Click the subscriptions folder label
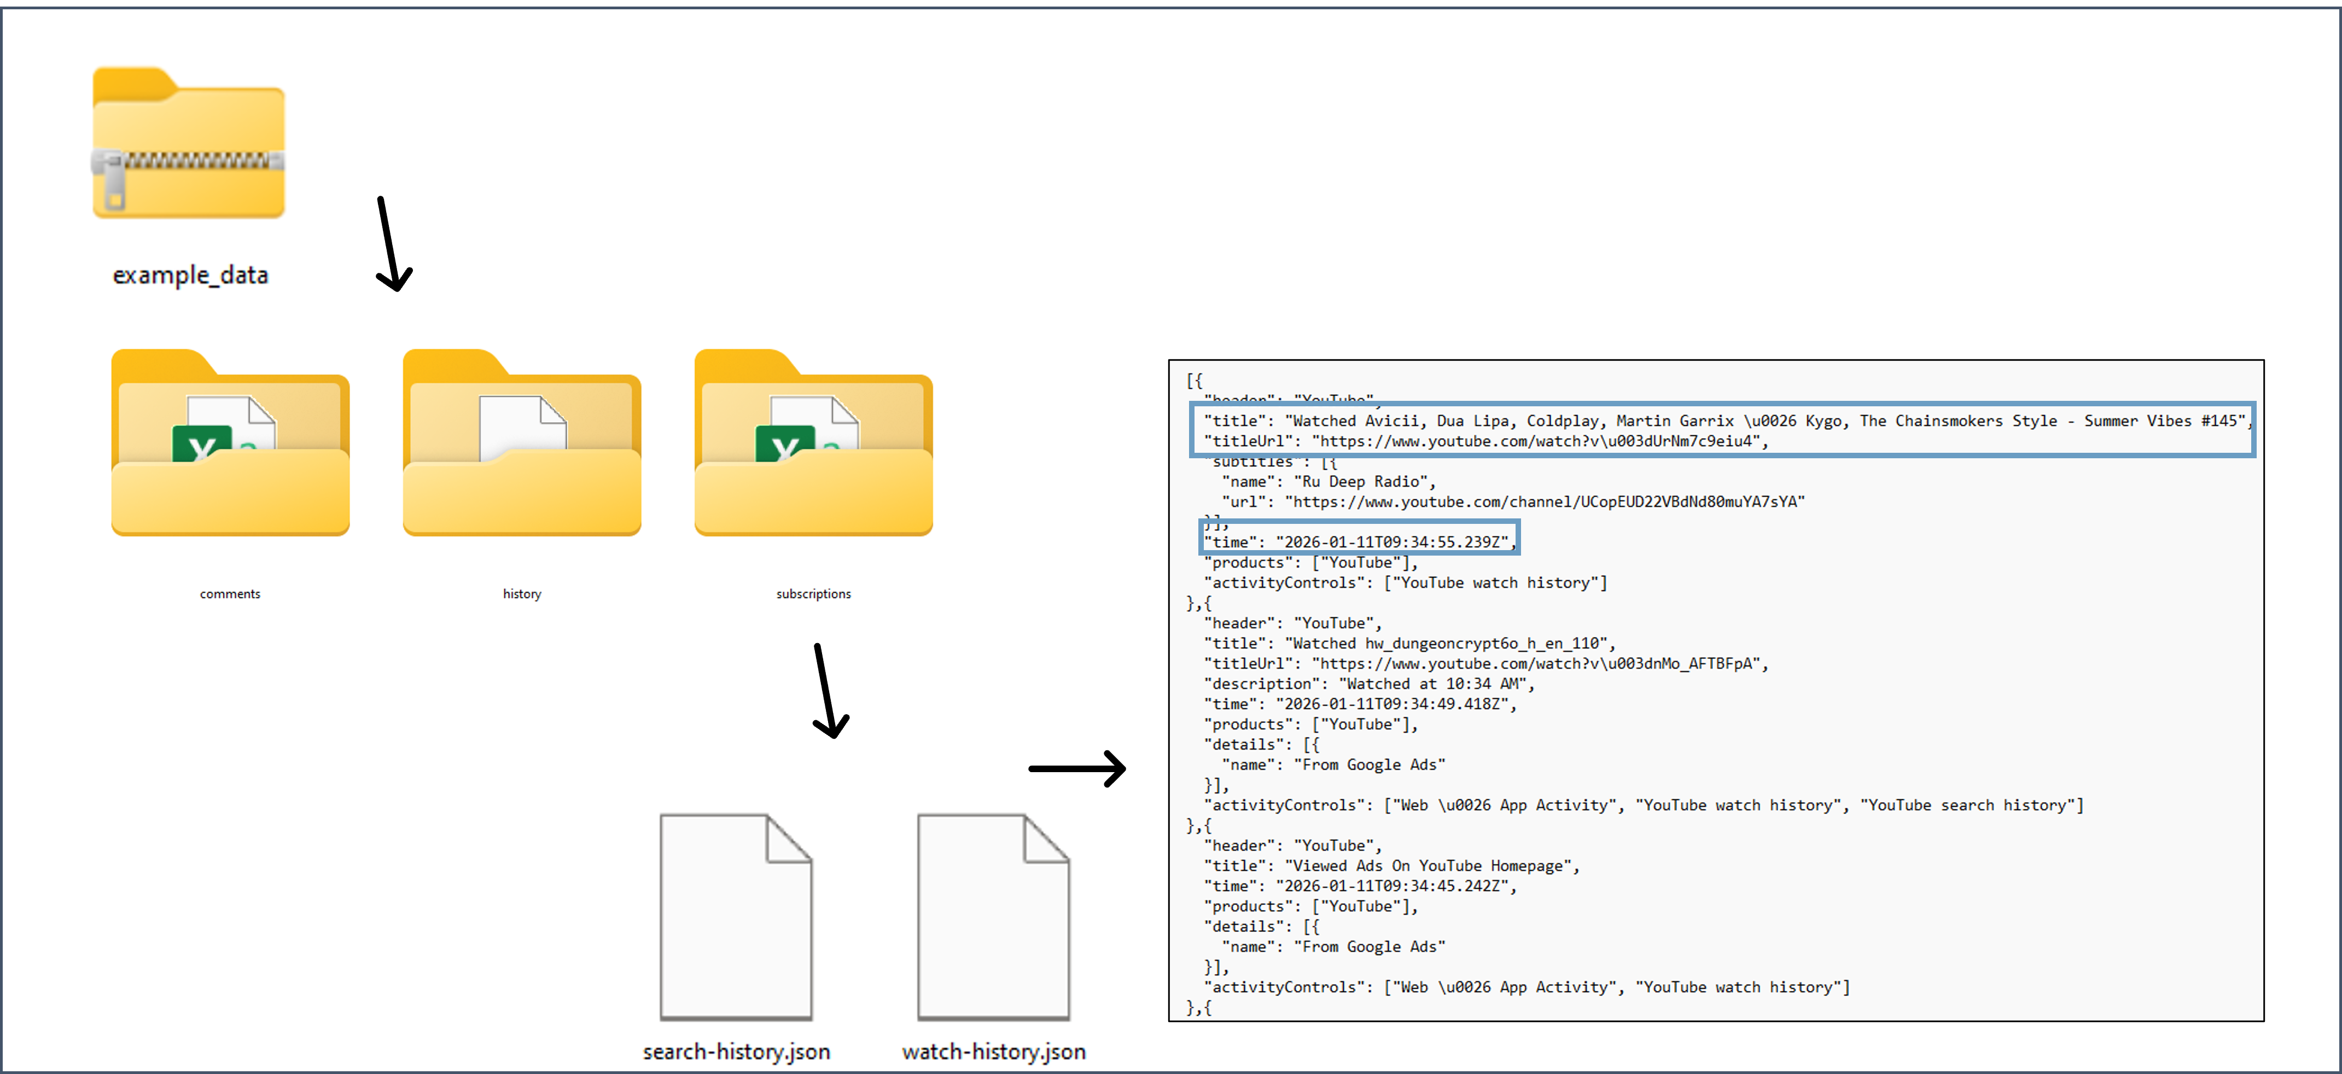 click(814, 593)
